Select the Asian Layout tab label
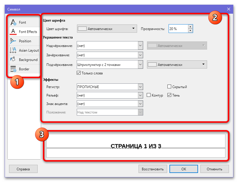 (29, 50)
